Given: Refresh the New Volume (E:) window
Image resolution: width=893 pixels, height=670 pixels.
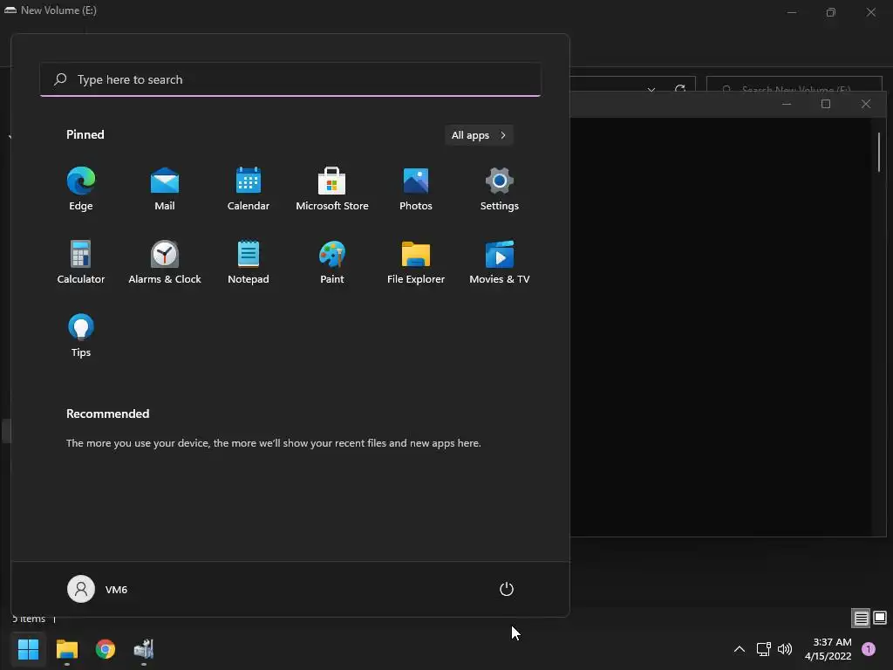Looking at the screenshot, I should pos(680,89).
